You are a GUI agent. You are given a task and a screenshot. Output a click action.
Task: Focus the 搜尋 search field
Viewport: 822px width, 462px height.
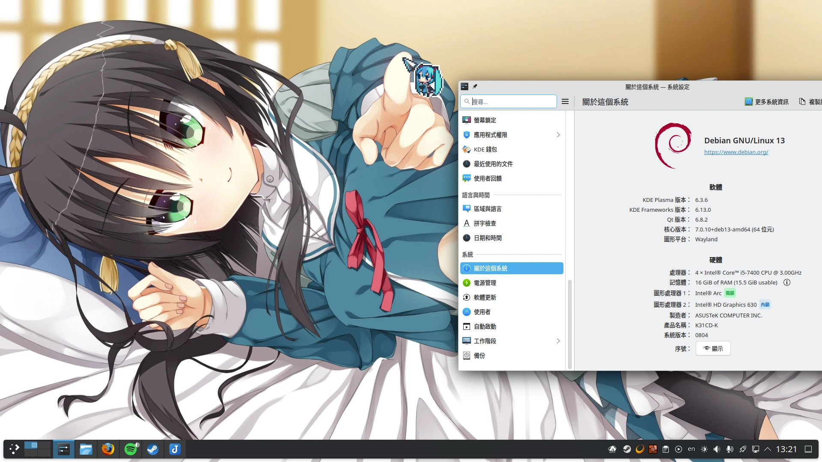click(509, 101)
